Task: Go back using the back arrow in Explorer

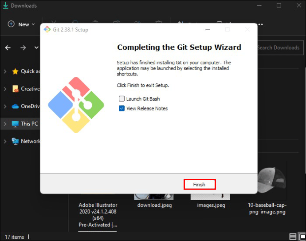Action: tap(8, 47)
